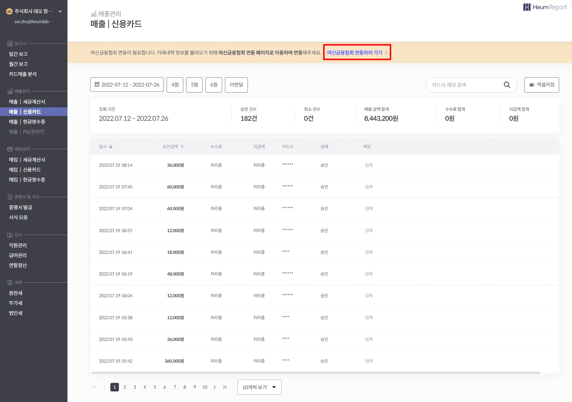Screen dimensions: 572x402
Task: Click the 엑셀저장 export button
Action: point(541,85)
